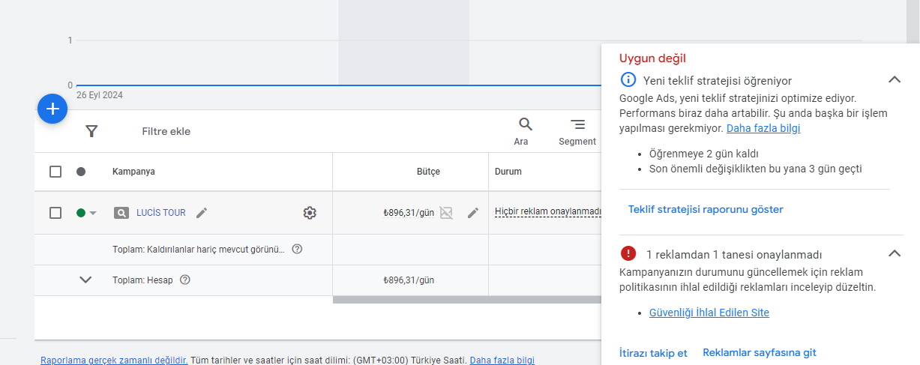Click Hiçbir reklam onaylanmadı status text
Image resolution: width=920 pixels, height=365 pixels.
coord(548,212)
